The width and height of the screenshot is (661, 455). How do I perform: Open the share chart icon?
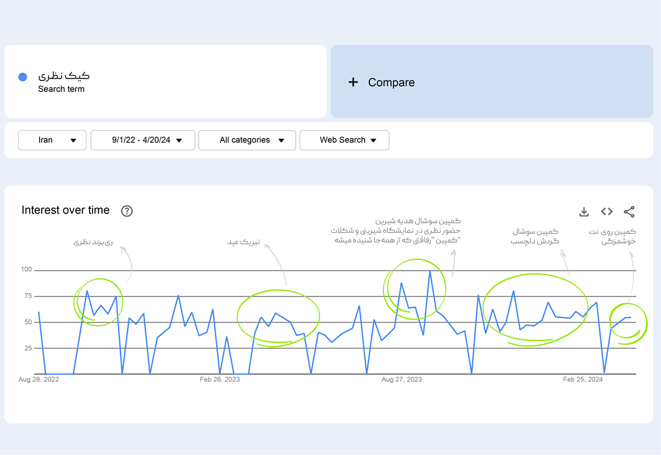coord(629,211)
